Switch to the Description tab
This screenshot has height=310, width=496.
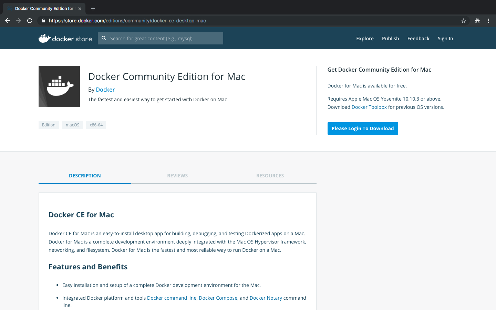click(x=85, y=176)
